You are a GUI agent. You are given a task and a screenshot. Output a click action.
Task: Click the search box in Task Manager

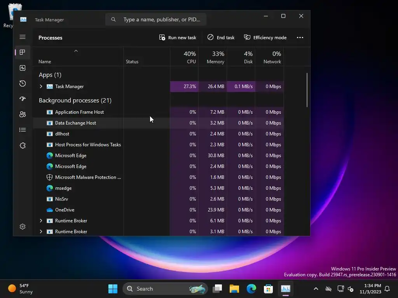(156, 19)
